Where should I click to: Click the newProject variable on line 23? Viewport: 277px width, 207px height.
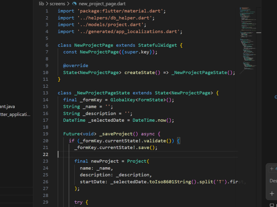105,161
